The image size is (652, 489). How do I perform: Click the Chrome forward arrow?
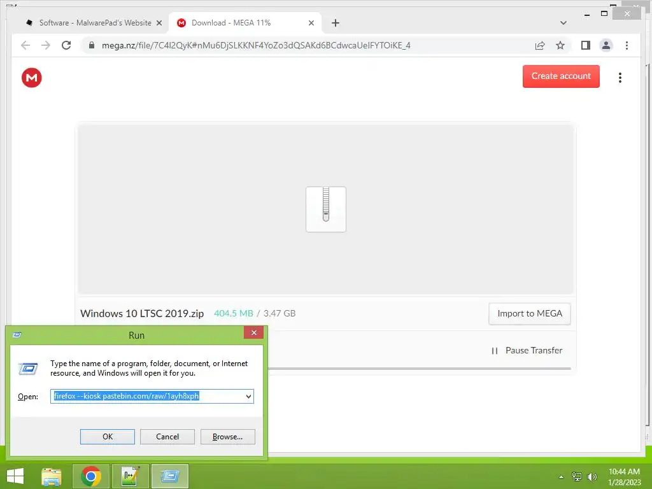[x=46, y=45]
